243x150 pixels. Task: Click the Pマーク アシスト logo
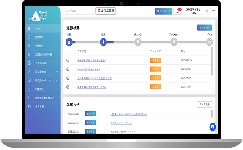38,16
